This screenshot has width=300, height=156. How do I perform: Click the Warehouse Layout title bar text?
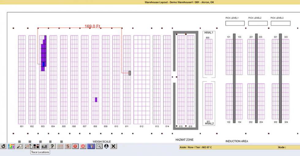coord(179,2)
